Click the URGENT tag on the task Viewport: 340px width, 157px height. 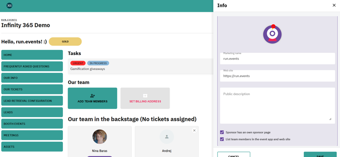[x=78, y=63]
